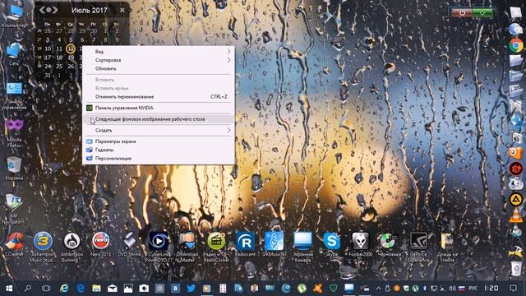
Task: Select day 10 in calendar gadget
Action: 48,49
